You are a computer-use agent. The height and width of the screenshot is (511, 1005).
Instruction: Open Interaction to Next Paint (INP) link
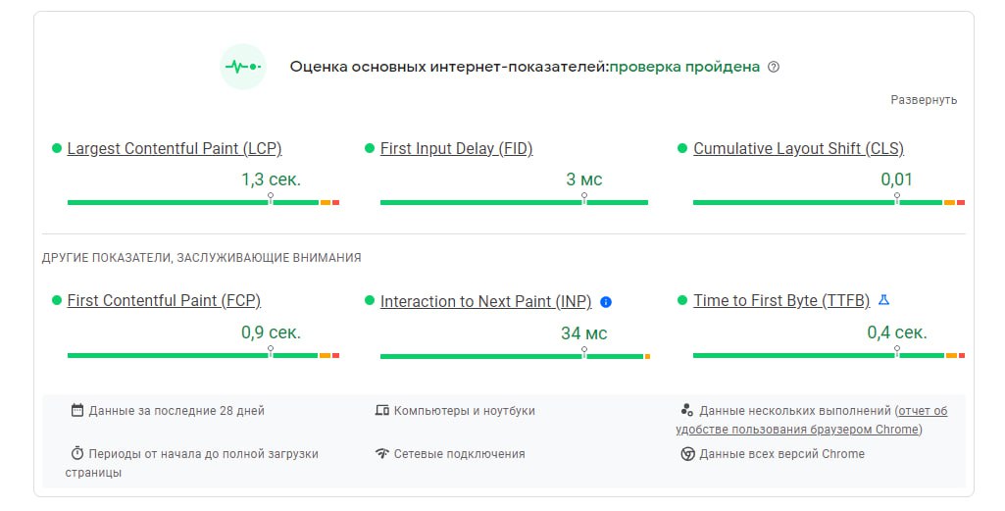486,301
